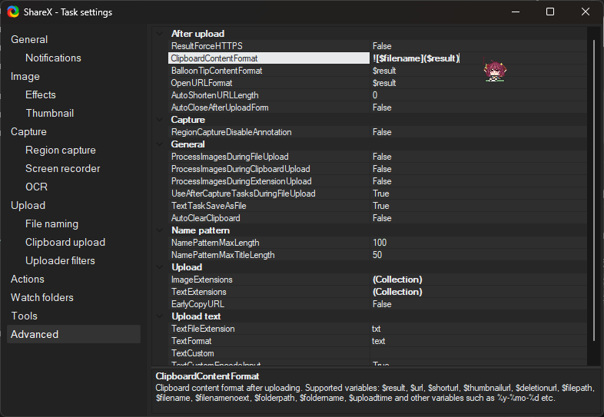This screenshot has width=604, height=417.
Task: Click the property grid vertical scrollbar
Action: pos(592,192)
